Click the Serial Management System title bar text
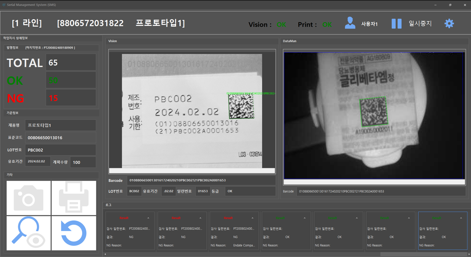 click(x=31, y=5)
